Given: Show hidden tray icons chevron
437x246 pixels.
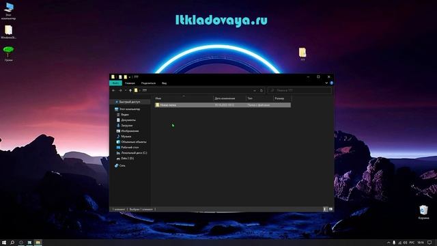Looking at the screenshot, I should [389, 243].
